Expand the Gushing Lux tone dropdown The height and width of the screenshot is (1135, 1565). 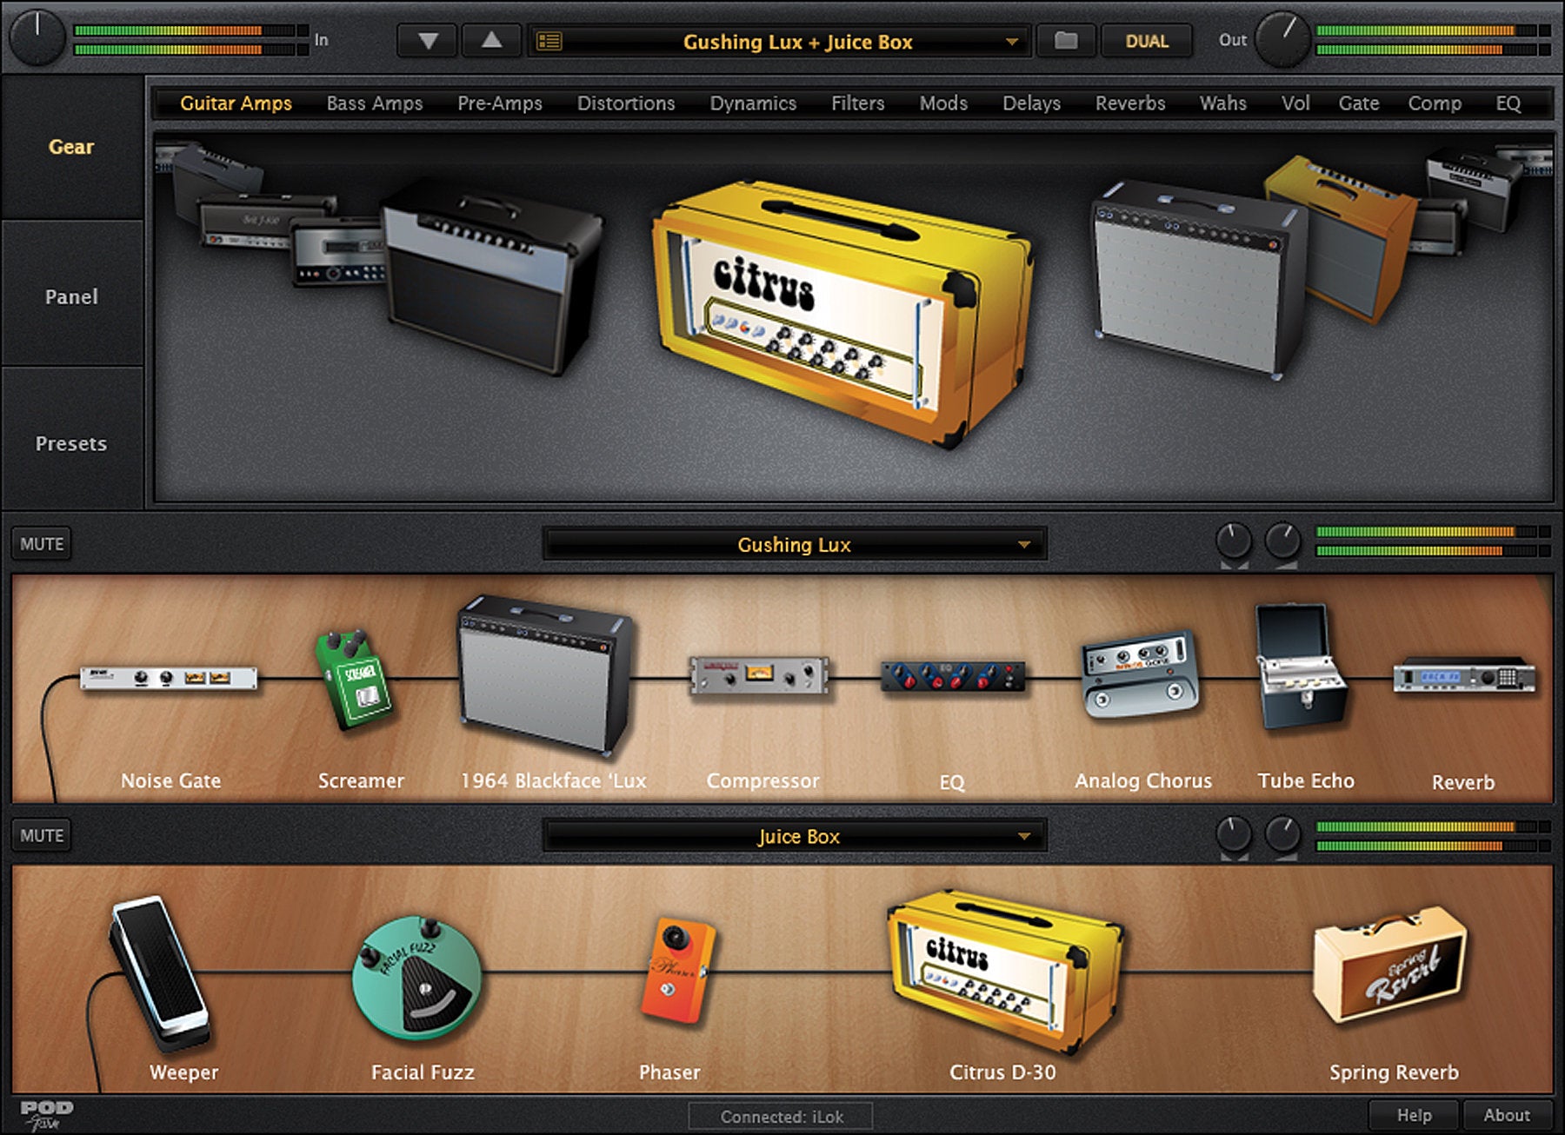(1023, 545)
